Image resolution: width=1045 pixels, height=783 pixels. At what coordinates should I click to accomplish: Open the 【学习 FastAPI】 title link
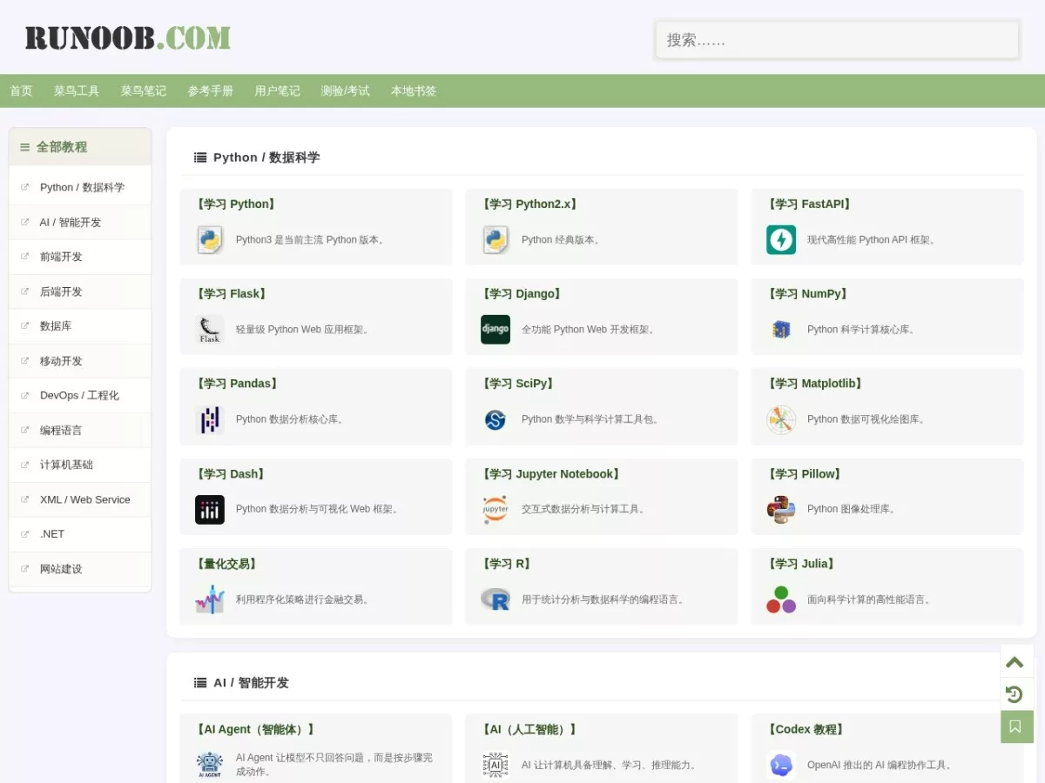pyautogui.click(x=809, y=204)
